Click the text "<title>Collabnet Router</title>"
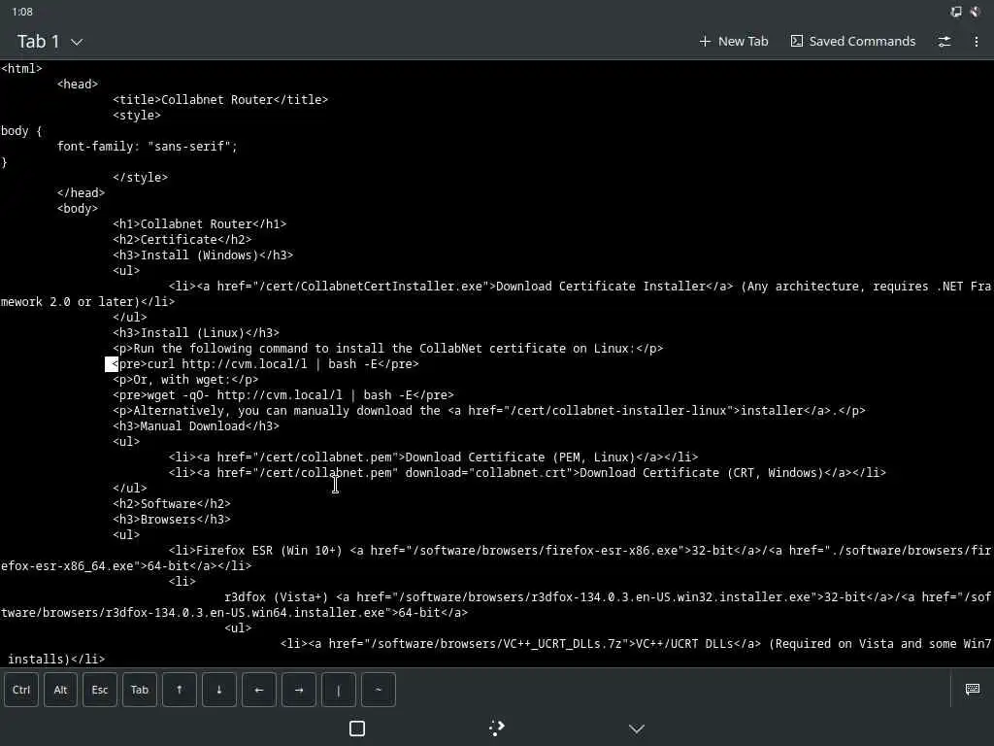The width and height of the screenshot is (994, 746). [x=220, y=100]
